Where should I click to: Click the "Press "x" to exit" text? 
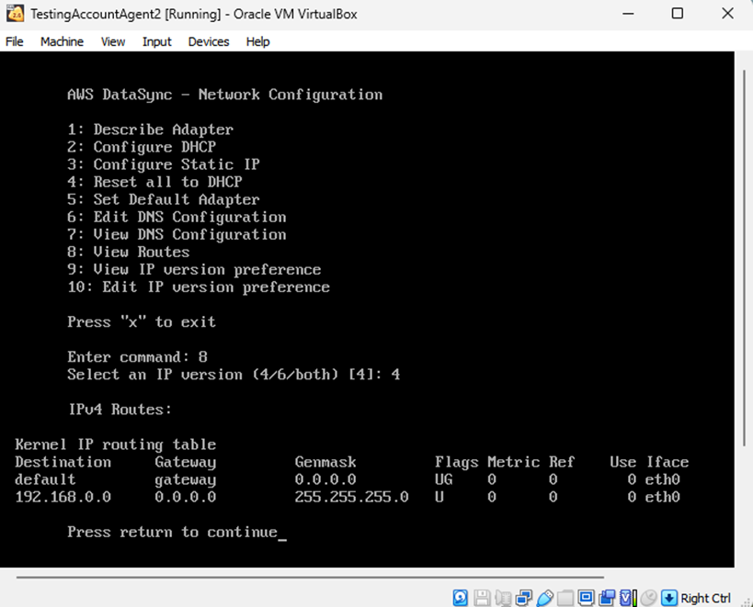tap(142, 321)
